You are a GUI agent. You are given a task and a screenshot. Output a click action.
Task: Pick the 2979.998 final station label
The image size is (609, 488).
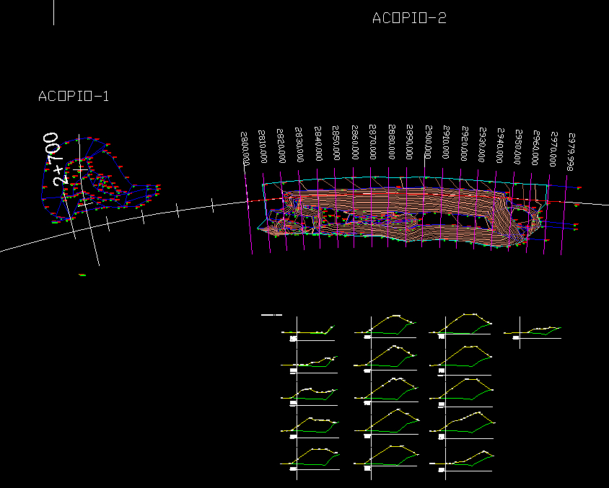pyautogui.click(x=571, y=151)
